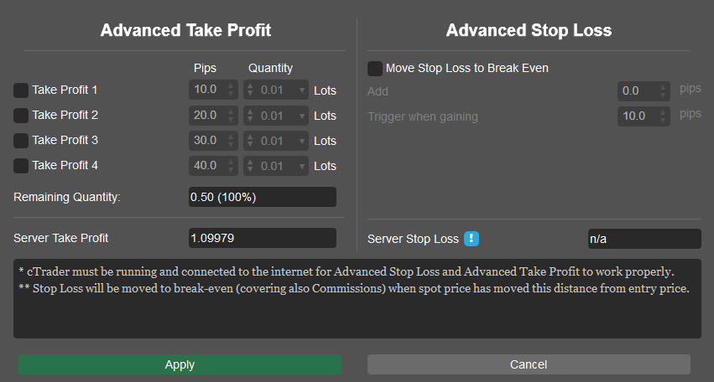Click the Remaining Quantity field
Image resolution: width=714 pixels, height=382 pixels.
point(263,197)
